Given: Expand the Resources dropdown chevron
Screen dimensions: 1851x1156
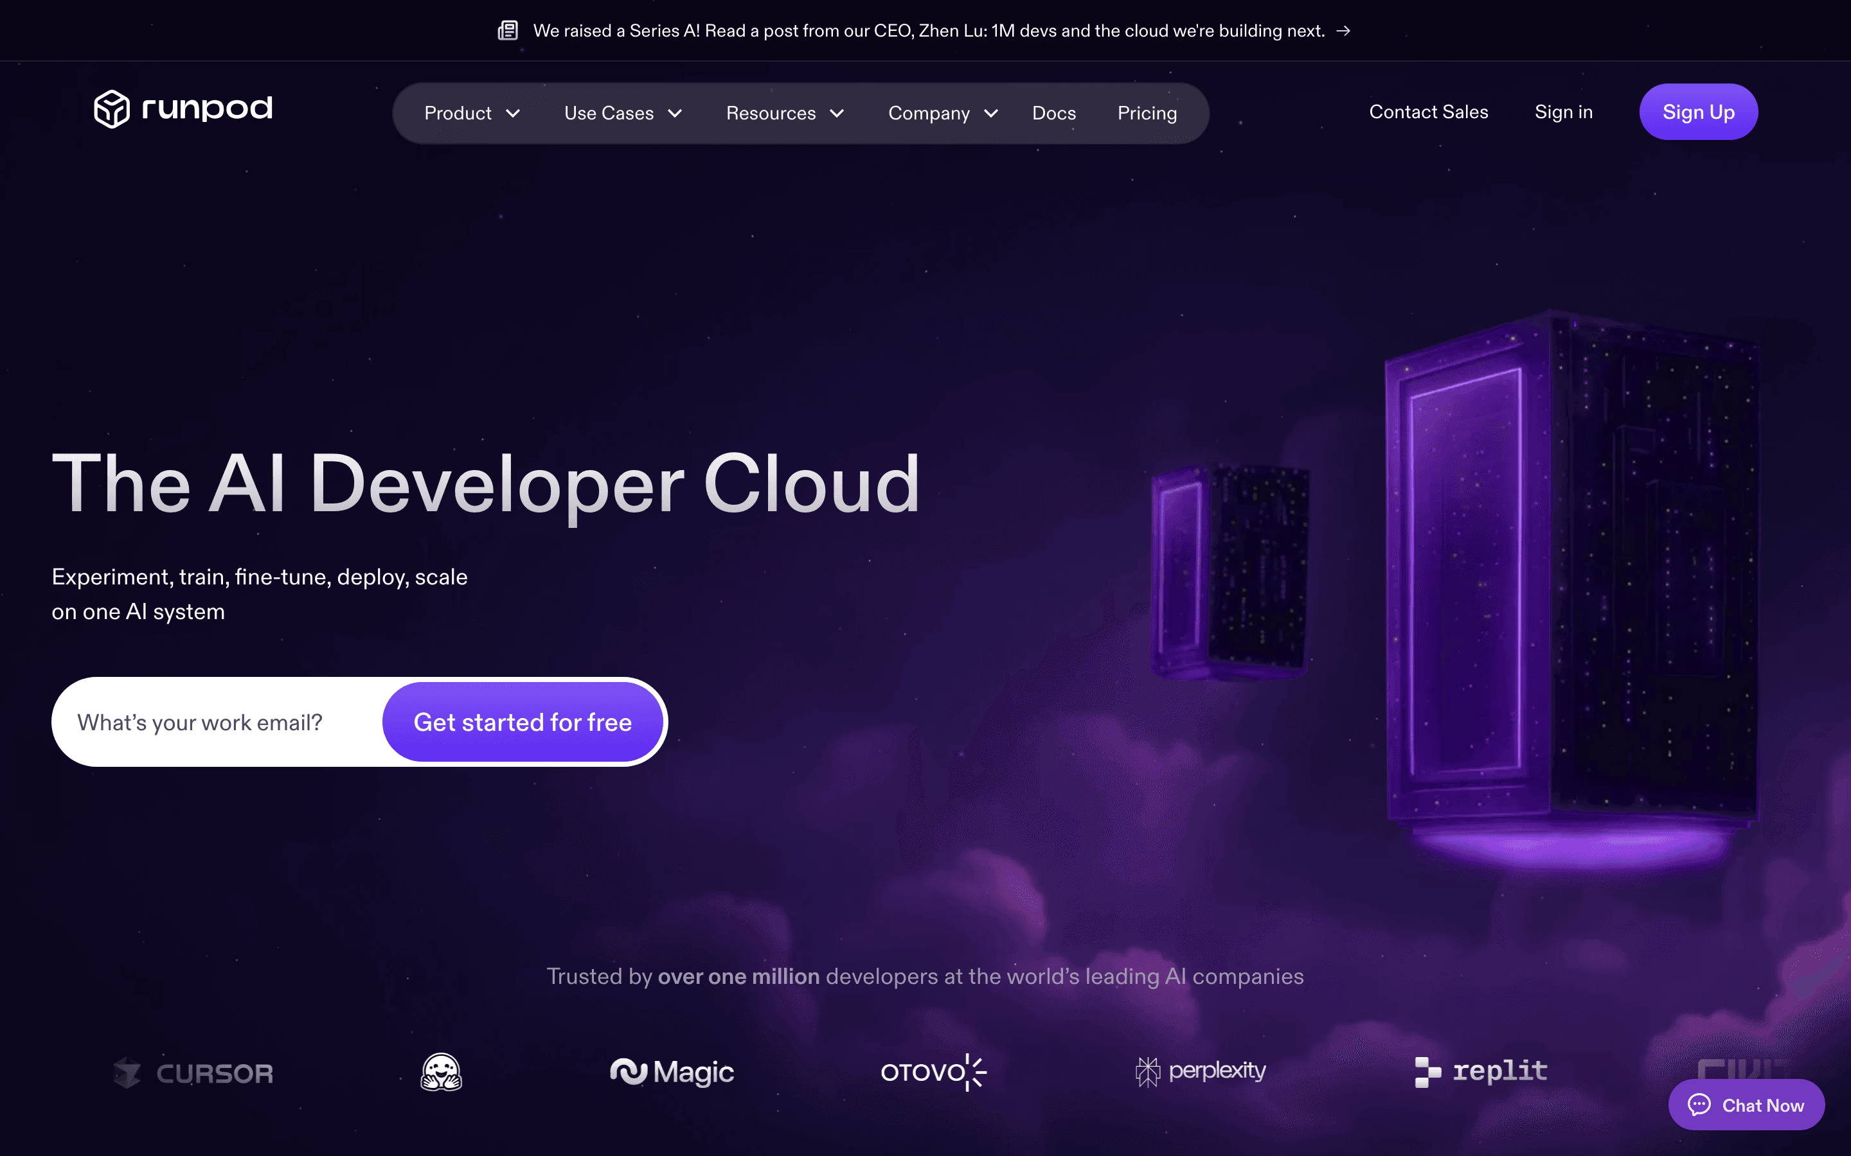Looking at the screenshot, I should click(837, 113).
